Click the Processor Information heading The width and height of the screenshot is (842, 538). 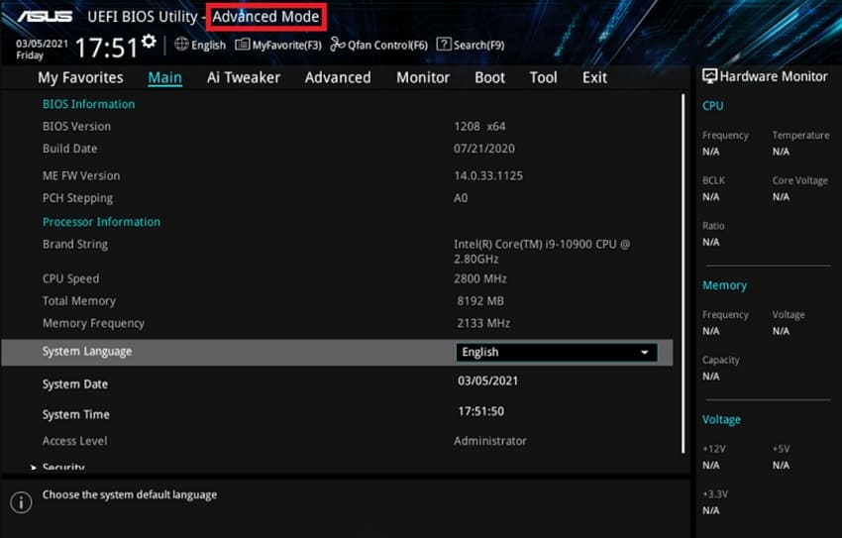[x=101, y=222]
